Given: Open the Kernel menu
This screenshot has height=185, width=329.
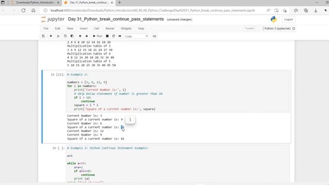Looking at the screenshot, I should 110,28.
